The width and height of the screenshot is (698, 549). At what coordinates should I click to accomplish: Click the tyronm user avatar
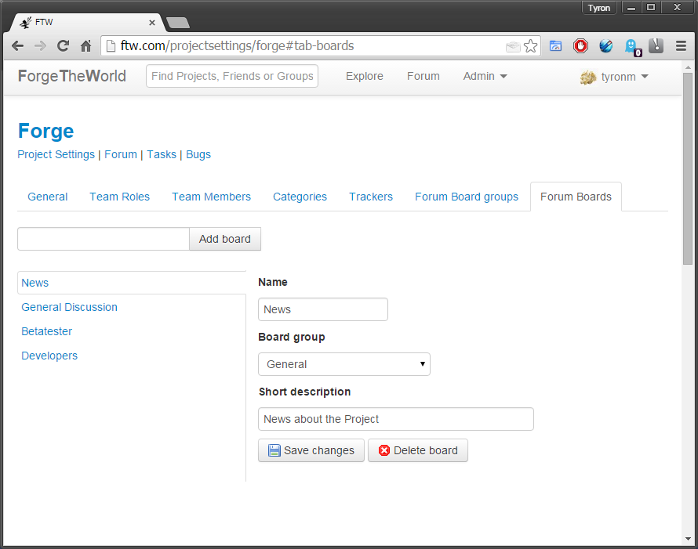click(x=588, y=77)
